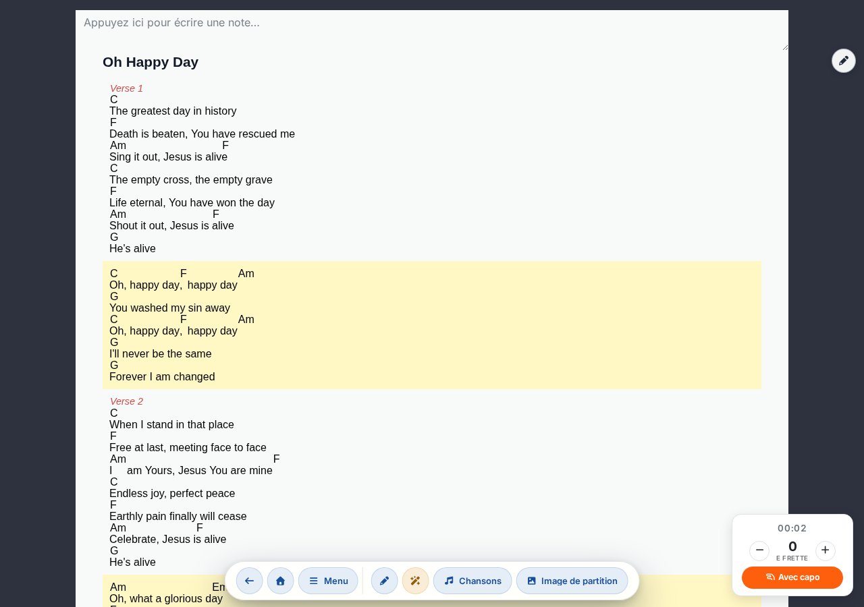The width and height of the screenshot is (864, 607).
Task: Click the Verse 2 label
Action: (126, 401)
